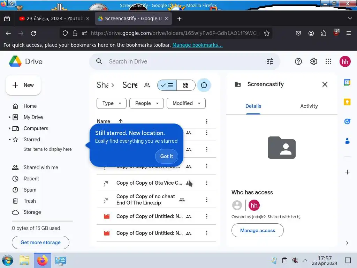Open Firefox extensions puzzle icon

coord(324,33)
